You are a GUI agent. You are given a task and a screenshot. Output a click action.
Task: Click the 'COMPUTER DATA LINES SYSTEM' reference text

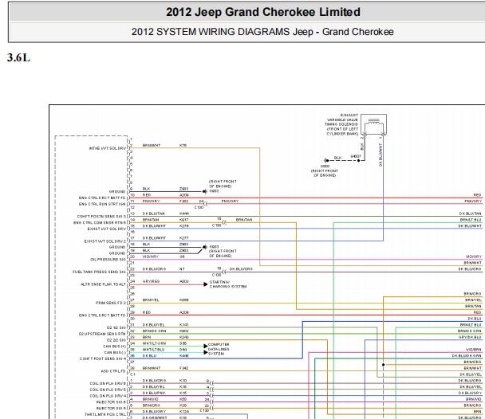[219, 349]
